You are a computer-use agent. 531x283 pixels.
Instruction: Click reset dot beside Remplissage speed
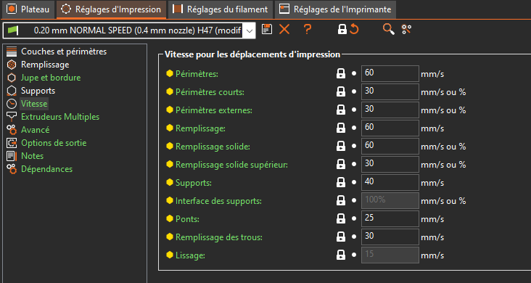pyautogui.click(x=354, y=128)
